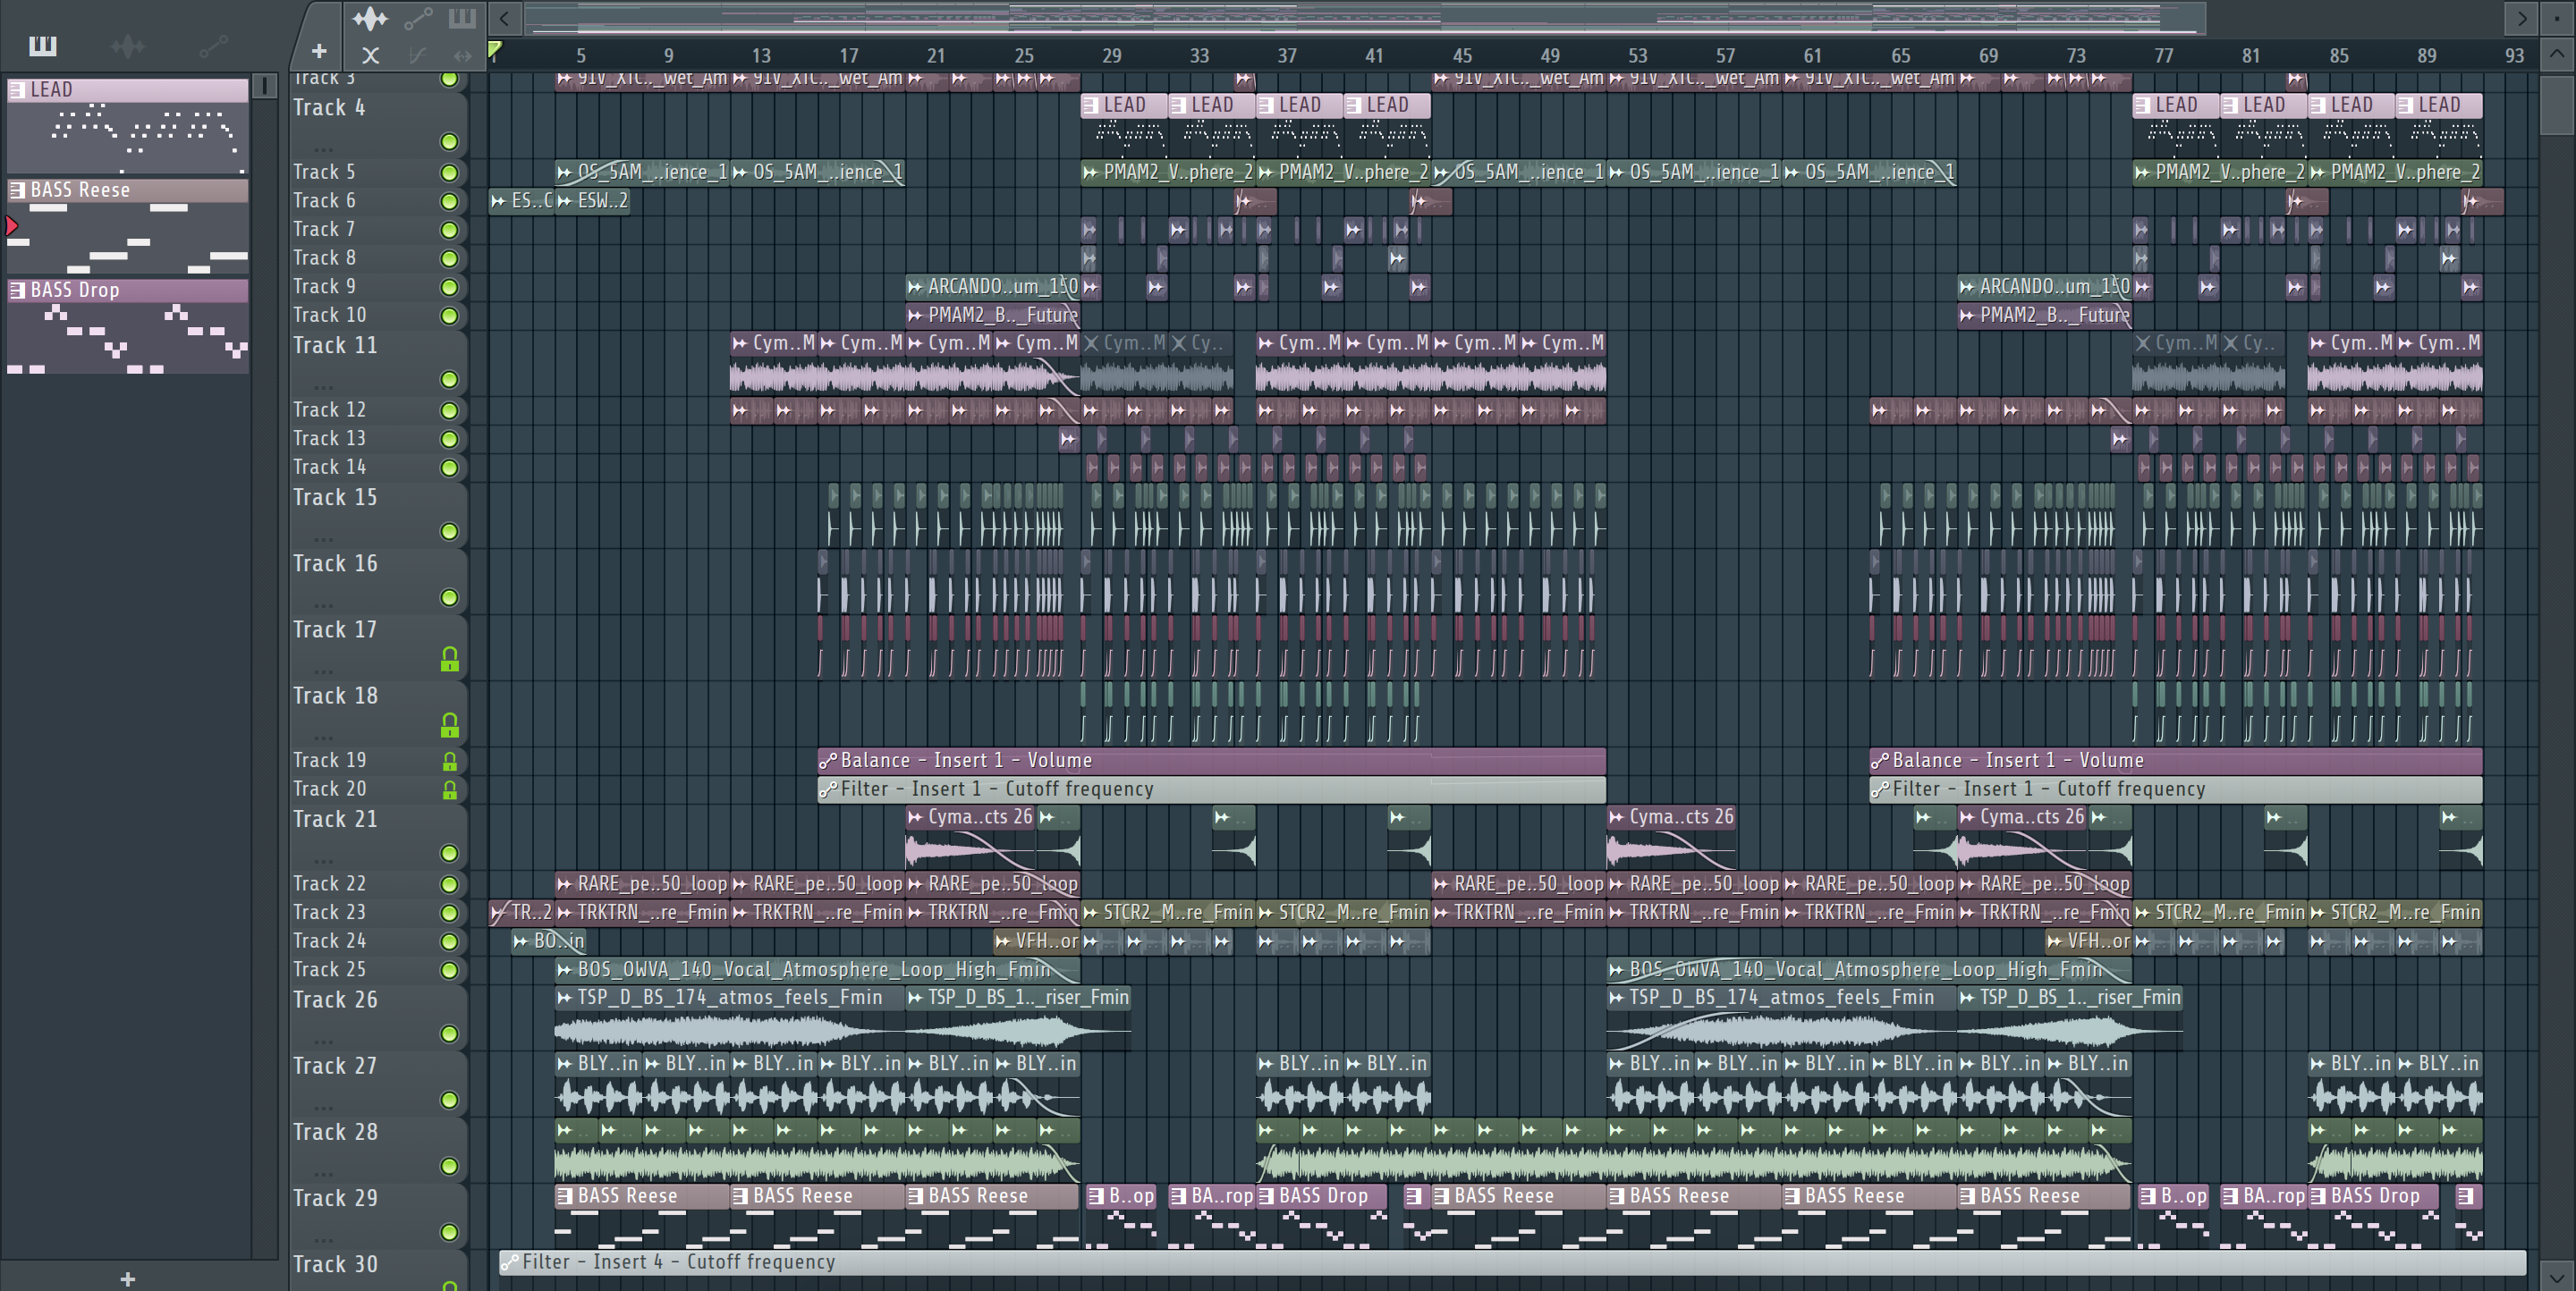
Task: Click the piano-roll icon of BASS Drop in picker
Action: coord(17,290)
